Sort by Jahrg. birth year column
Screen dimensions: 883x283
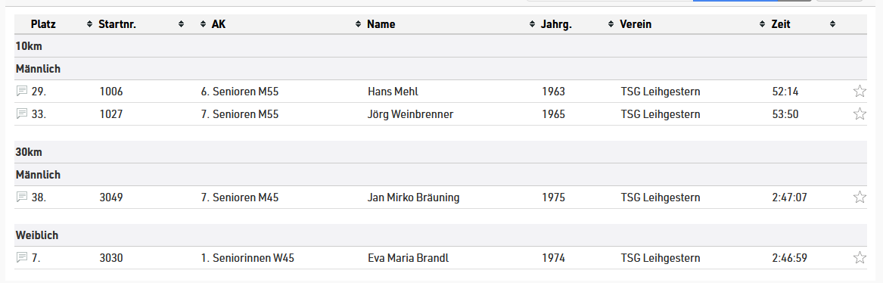point(556,24)
